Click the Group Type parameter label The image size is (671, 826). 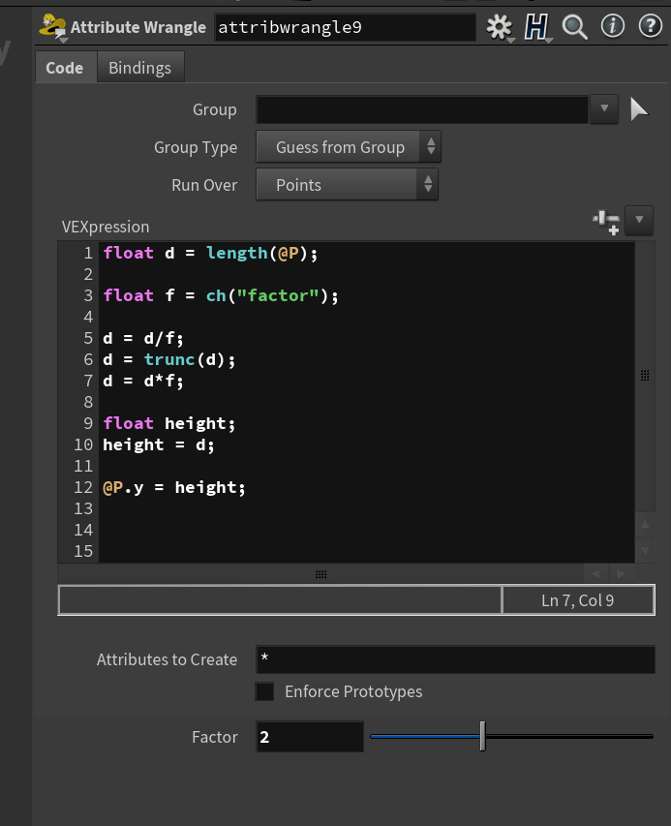pos(196,147)
